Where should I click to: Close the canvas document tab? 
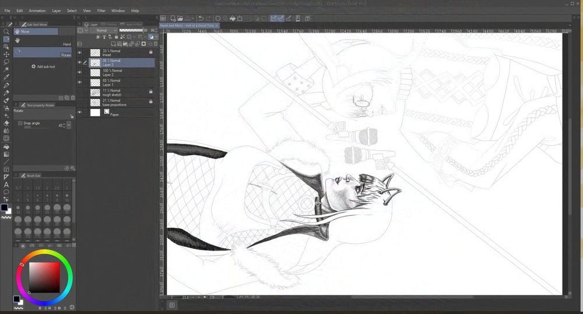[217, 25]
